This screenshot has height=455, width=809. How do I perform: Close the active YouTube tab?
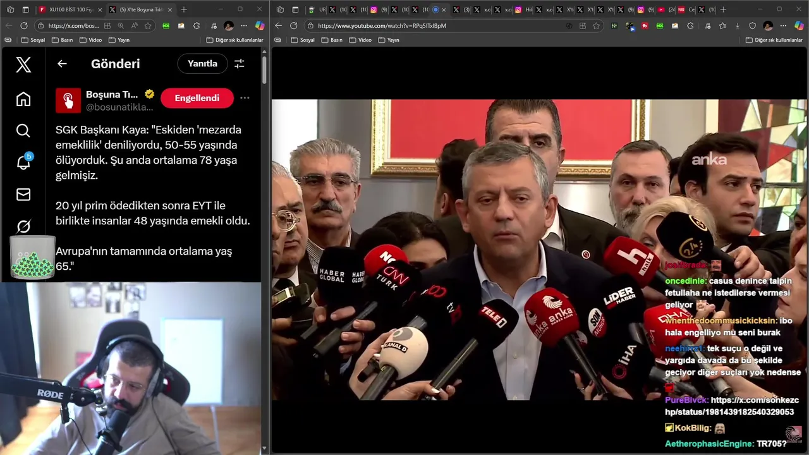(444, 9)
